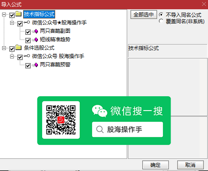
Task: Select the 两只喜鹊预警 formula label
Action: 55,65
